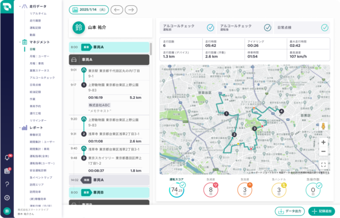
Task: Select the 8:00 乗車 車両A row
Action: click(109, 47)
